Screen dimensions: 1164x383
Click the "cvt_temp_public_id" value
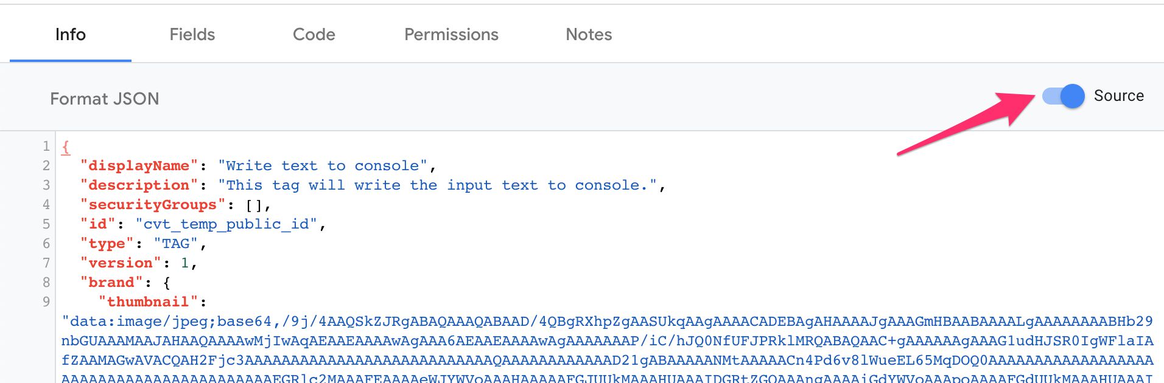[x=226, y=224]
